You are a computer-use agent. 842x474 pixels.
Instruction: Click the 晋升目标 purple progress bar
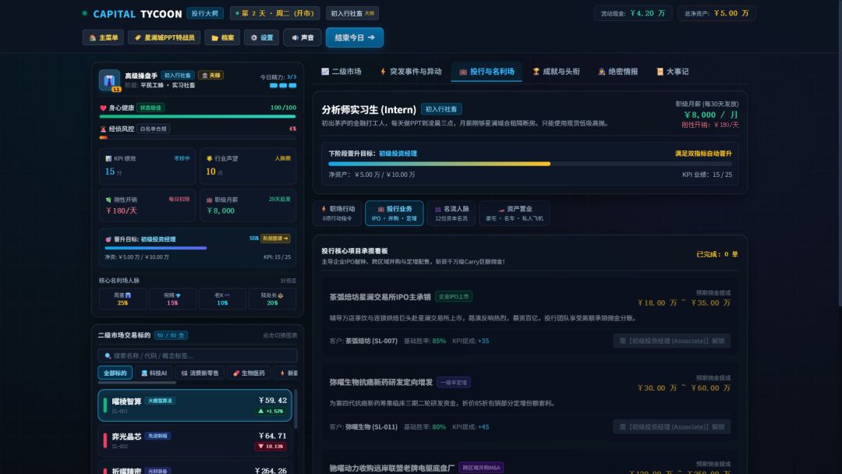pyautogui.click(x=197, y=248)
